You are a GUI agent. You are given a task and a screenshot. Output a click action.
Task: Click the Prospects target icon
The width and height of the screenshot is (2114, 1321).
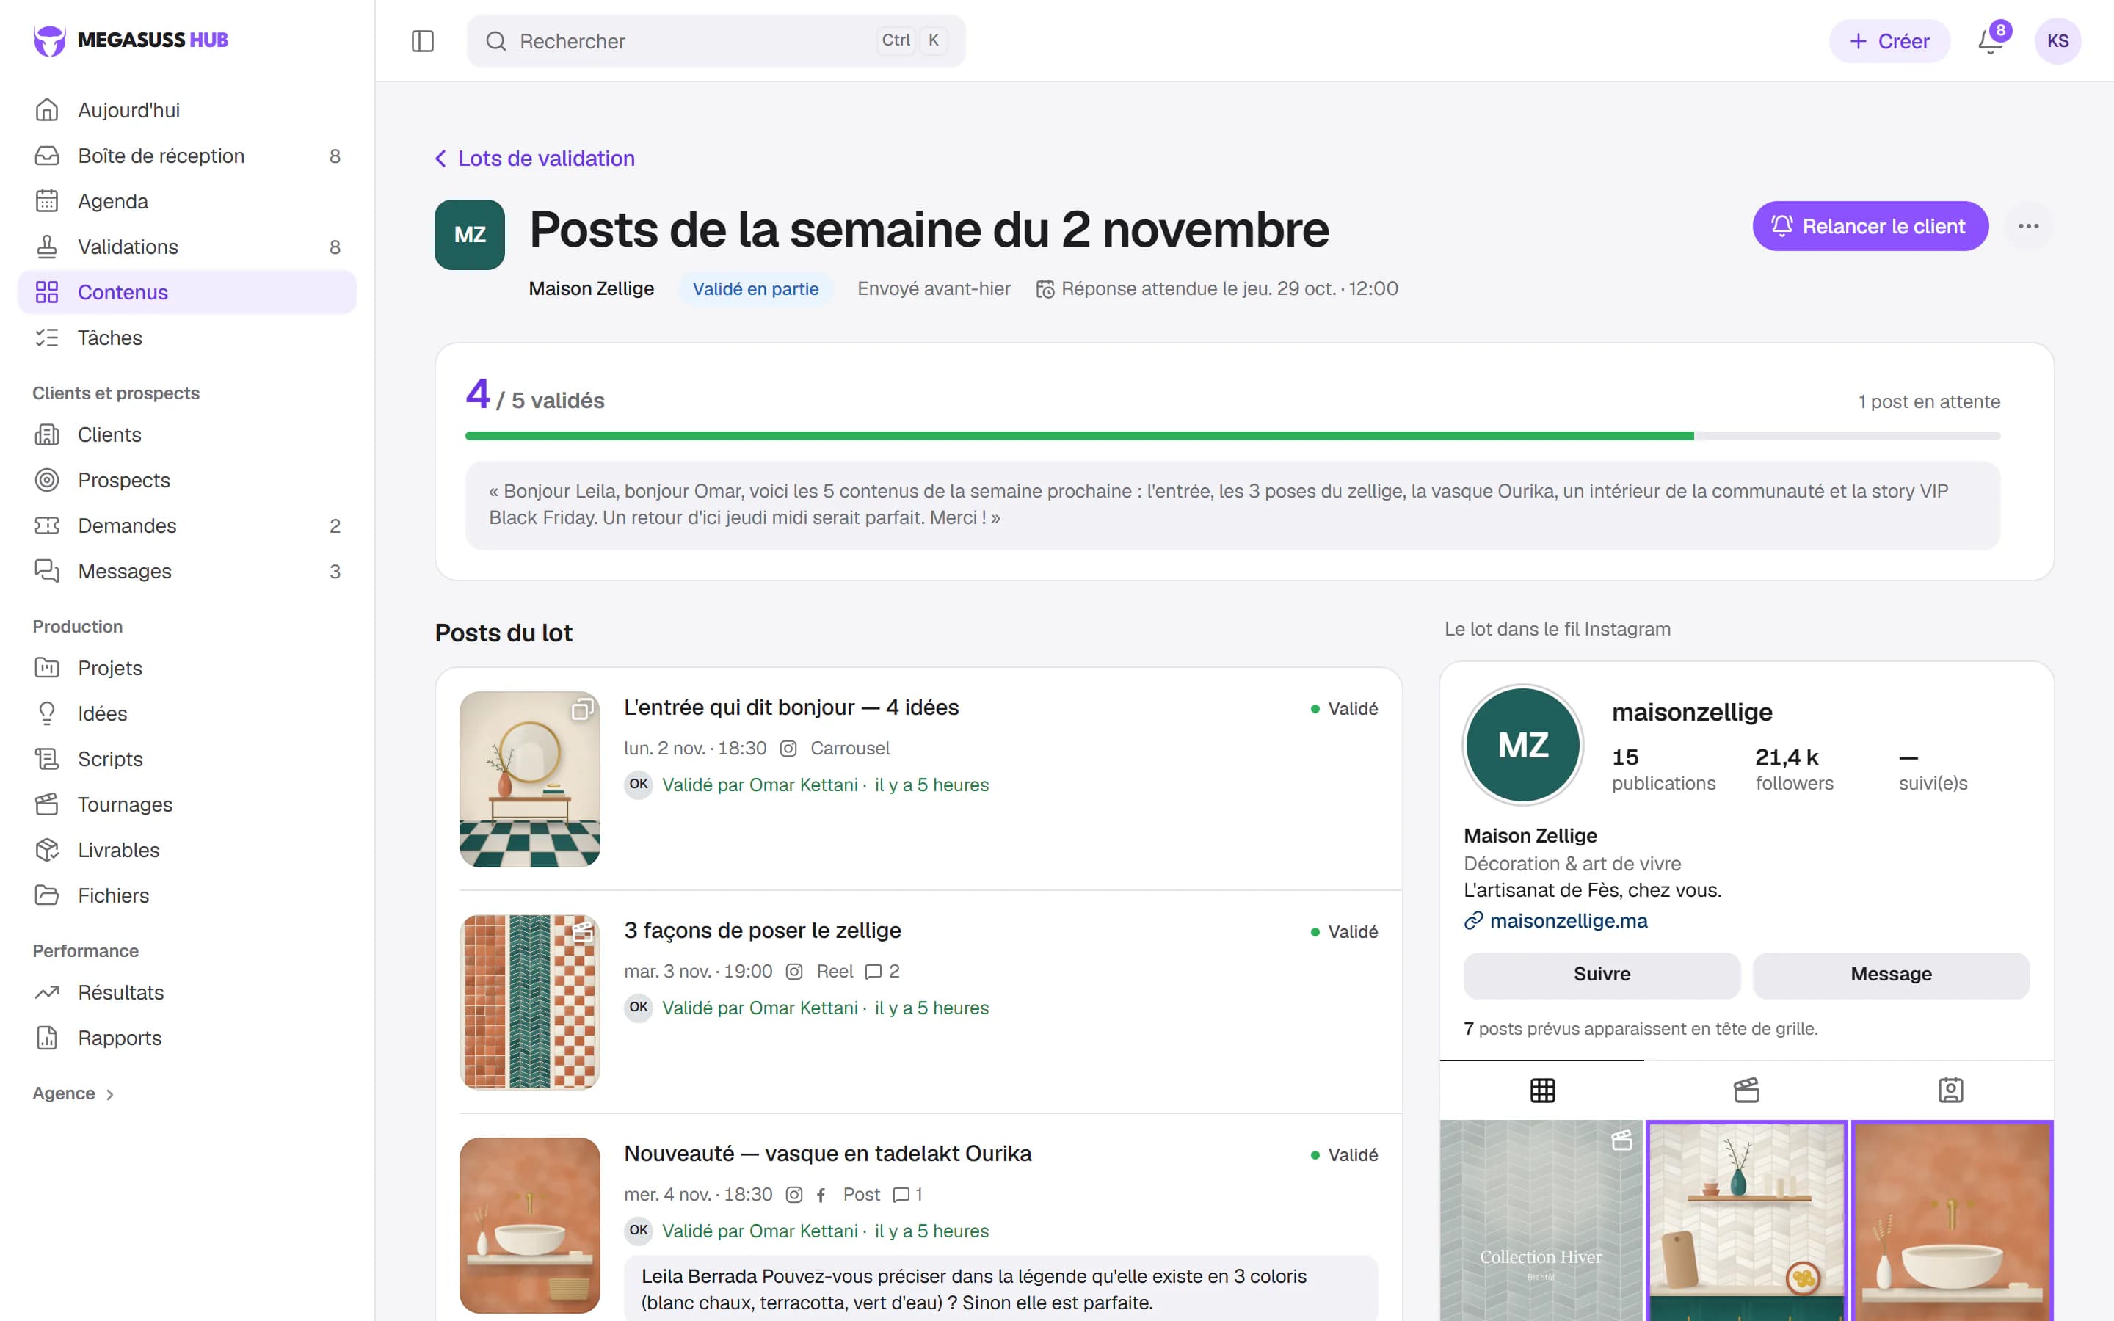coord(47,480)
